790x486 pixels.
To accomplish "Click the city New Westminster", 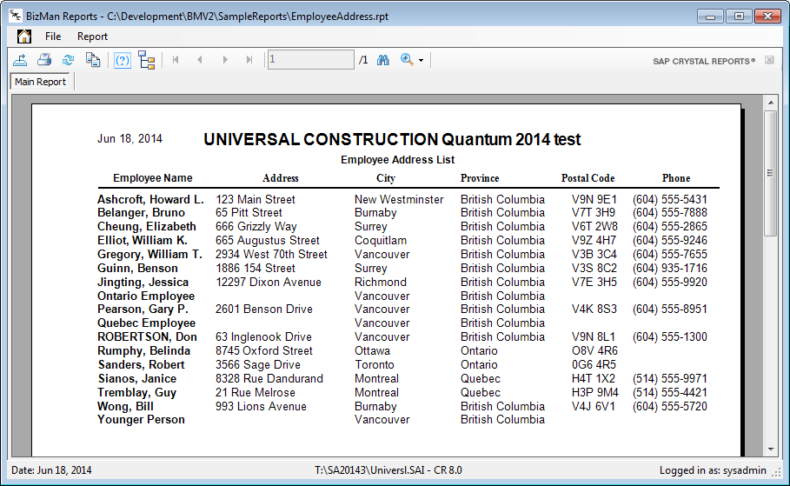I will pyautogui.click(x=399, y=199).
